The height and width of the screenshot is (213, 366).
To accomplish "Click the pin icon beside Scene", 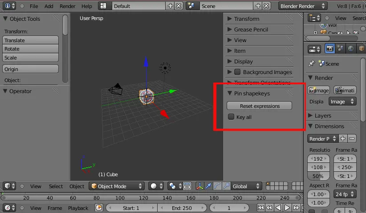I will coord(312,63).
